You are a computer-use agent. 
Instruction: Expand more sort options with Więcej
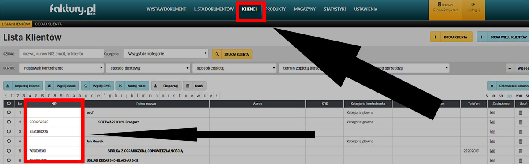(x=518, y=68)
